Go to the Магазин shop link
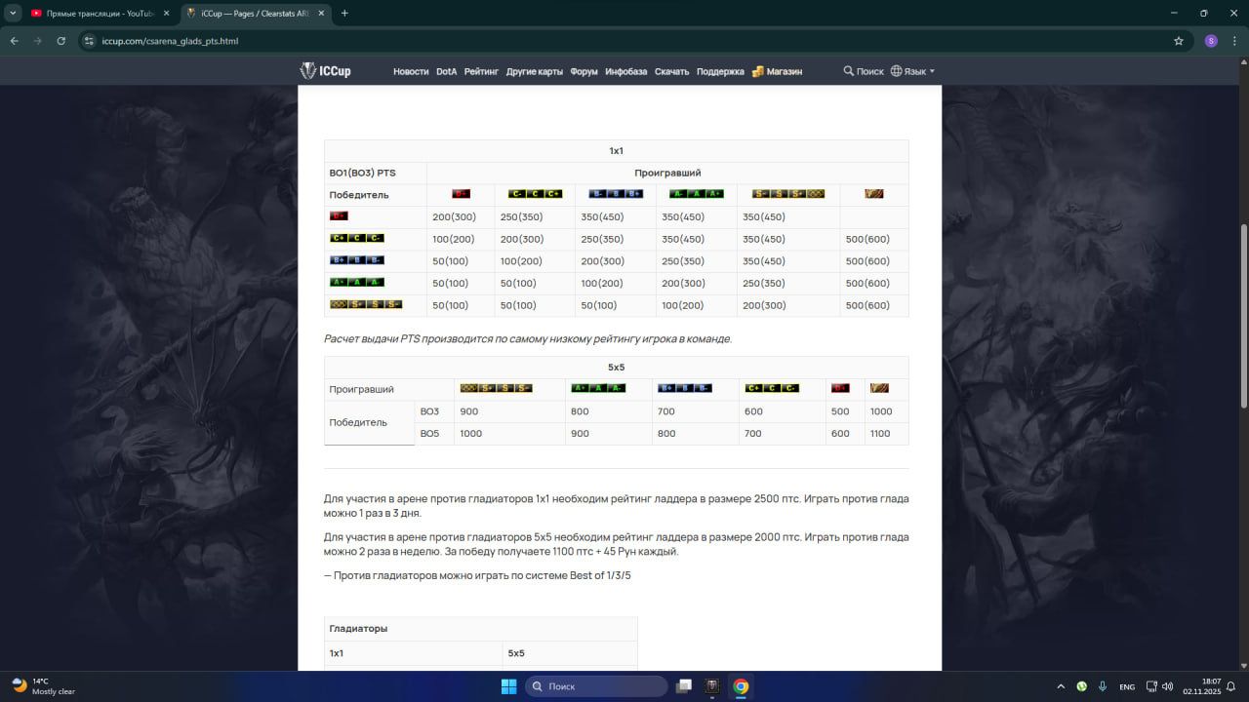The height and width of the screenshot is (702, 1249). coord(785,71)
